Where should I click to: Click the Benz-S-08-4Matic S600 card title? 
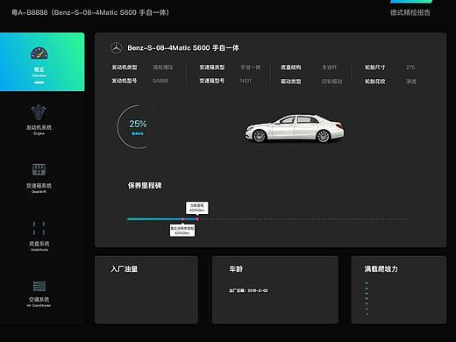[x=183, y=48]
